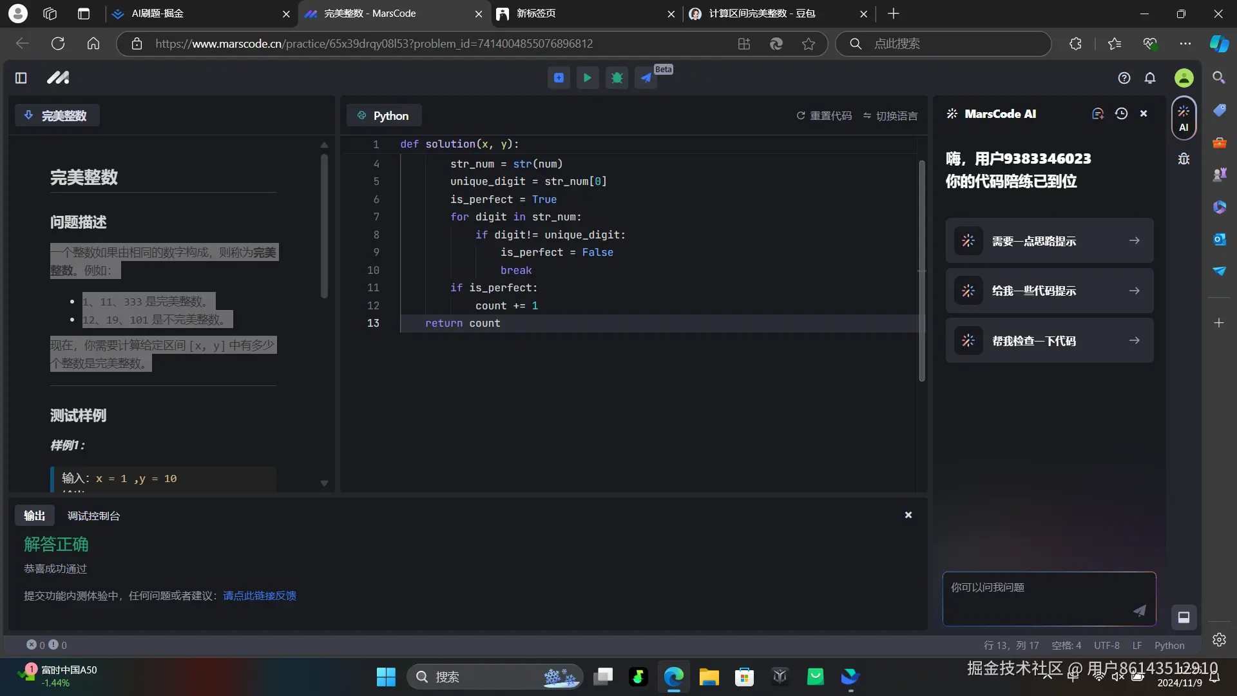This screenshot has width=1237, height=696.
Task: Open the chat history clock icon
Action: pos(1121,113)
